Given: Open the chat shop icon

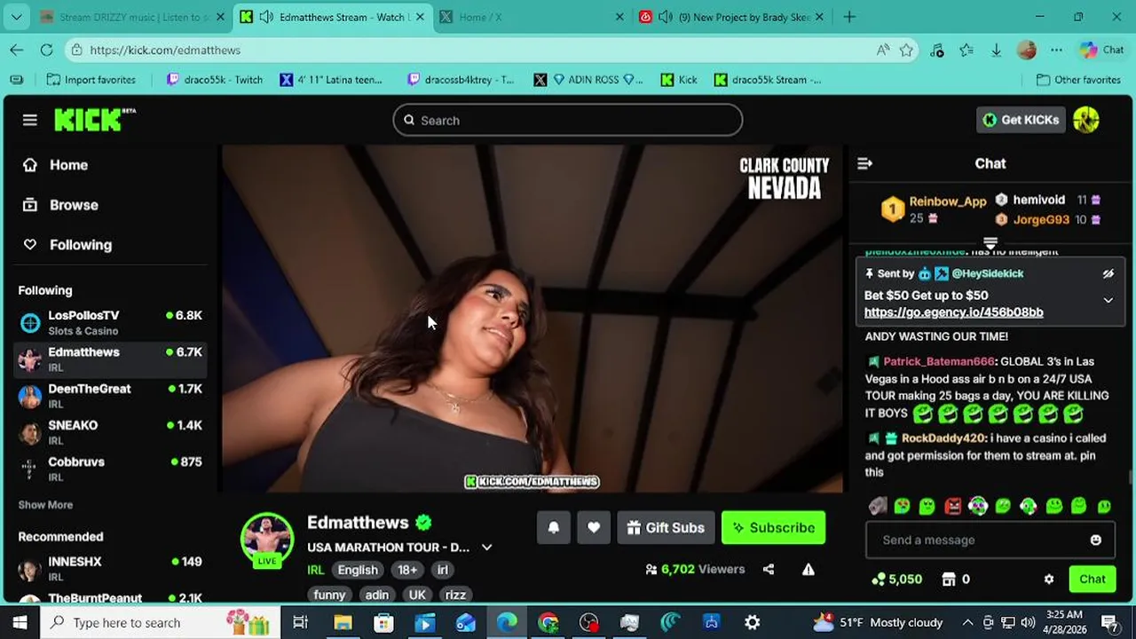Looking at the screenshot, I should click(949, 579).
